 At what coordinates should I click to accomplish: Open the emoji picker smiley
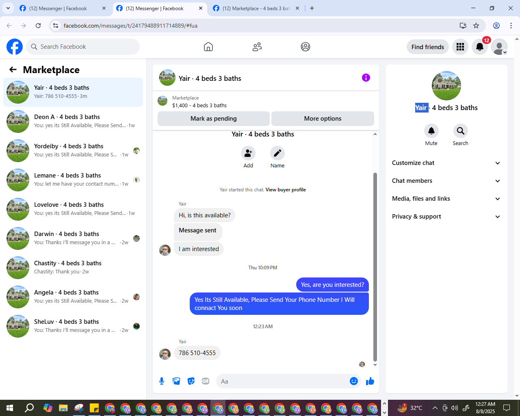[354, 381]
